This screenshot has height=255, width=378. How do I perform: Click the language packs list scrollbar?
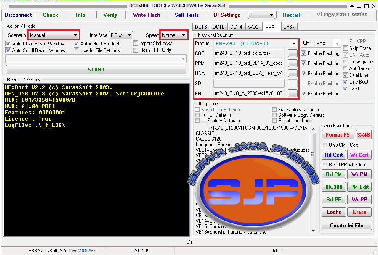point(313,180)
